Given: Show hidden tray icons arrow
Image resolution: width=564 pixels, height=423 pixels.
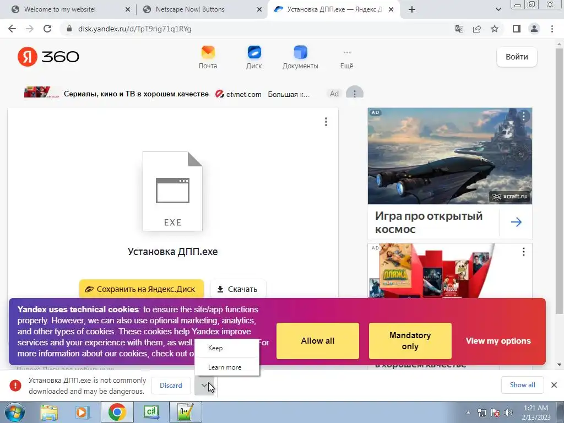Looking at the screenshot, I should coord(468,413).
